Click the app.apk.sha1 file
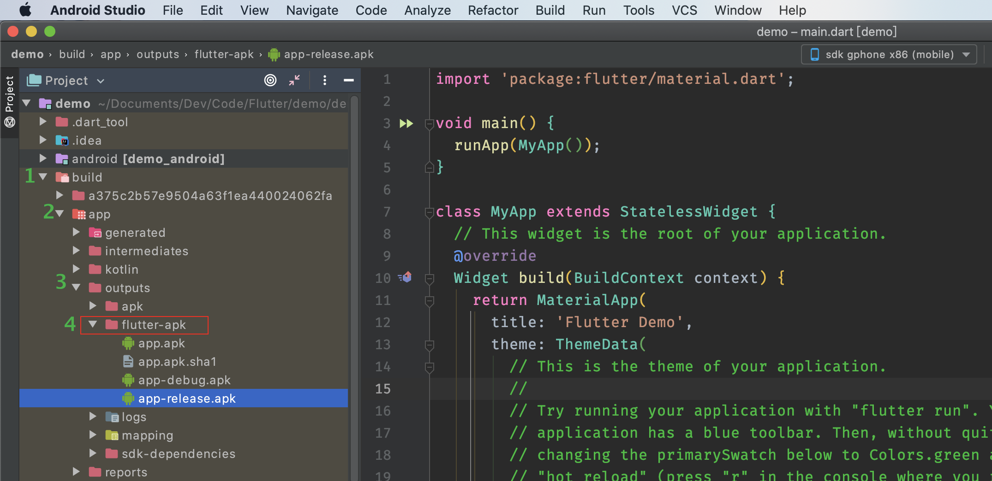The height and width of the screenshot is (481, 992). point(177,362)
